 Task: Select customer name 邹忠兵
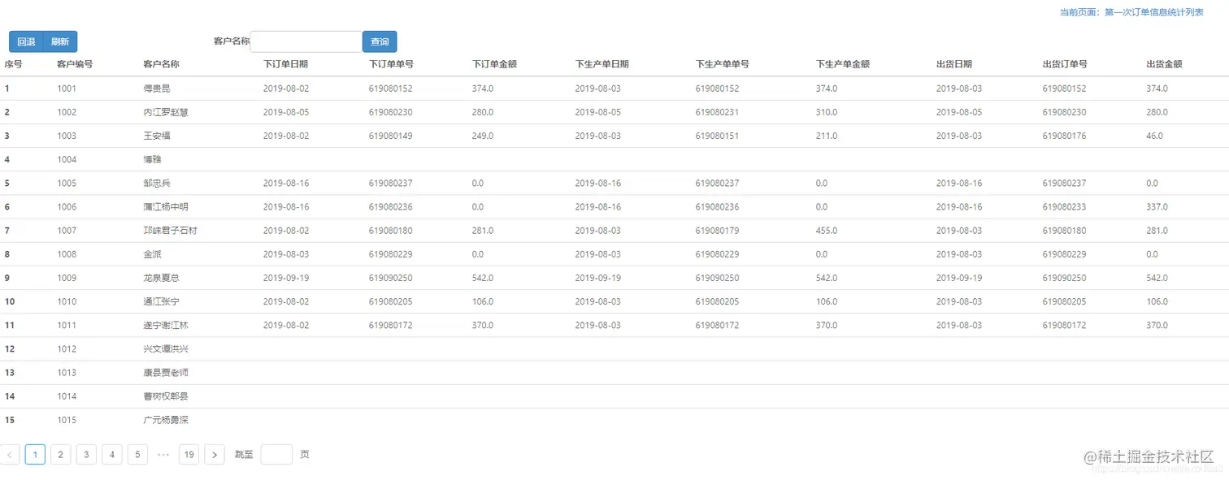tap(157, 184)
